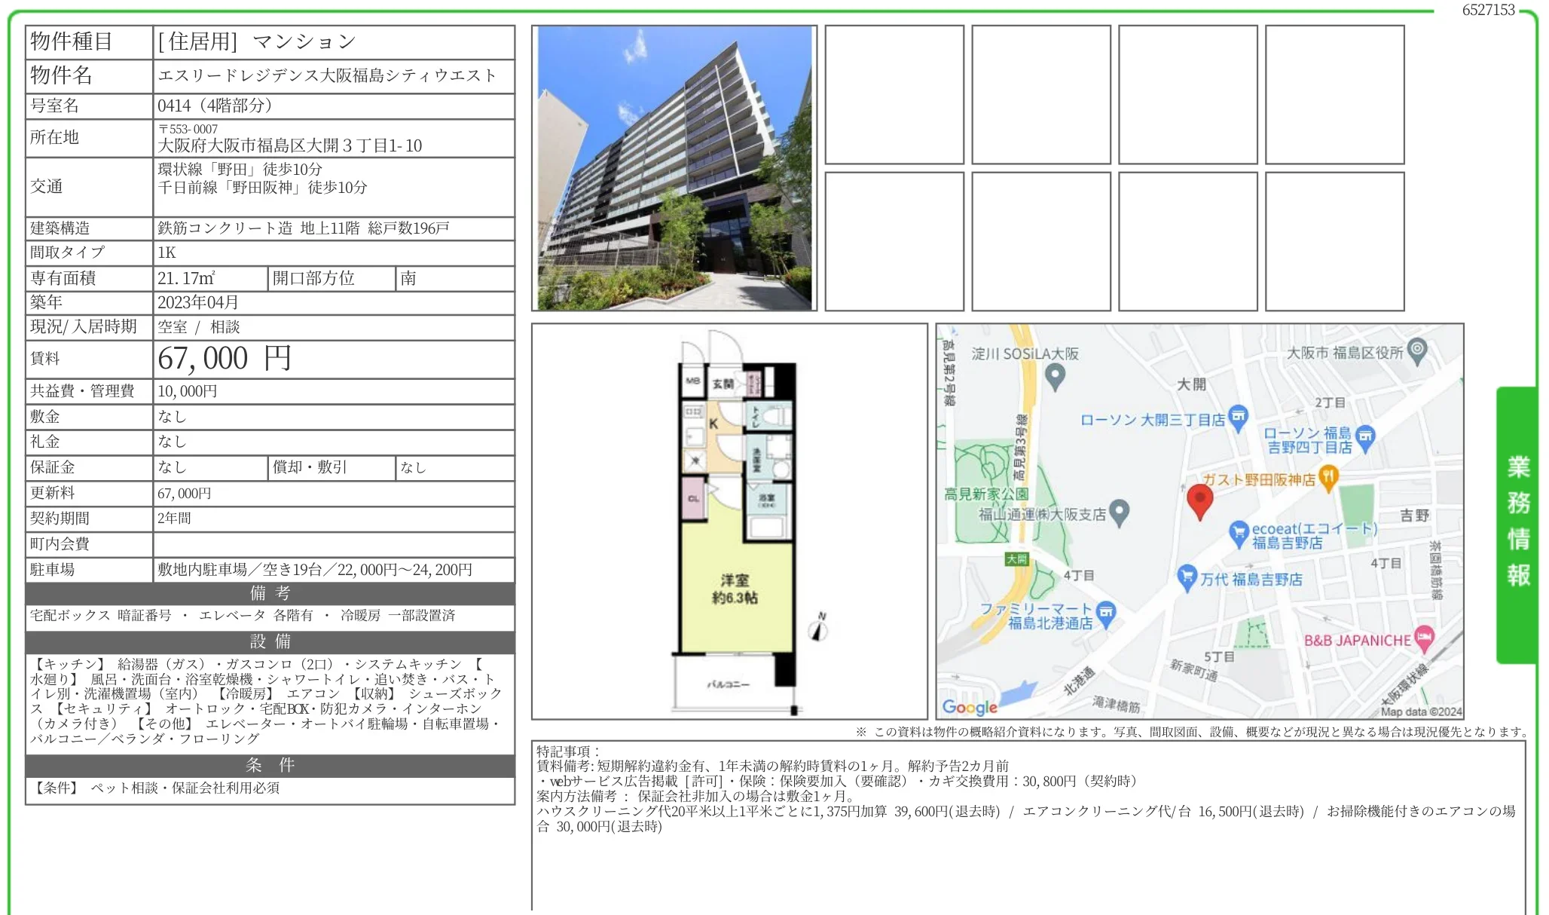Viewport: 1549px width, 915px height.
Task: Click the 淀川 SOSiLA大阪 map marker
Action: [x=1055, y=377]
